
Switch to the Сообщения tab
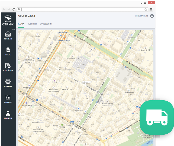point(46,24)
